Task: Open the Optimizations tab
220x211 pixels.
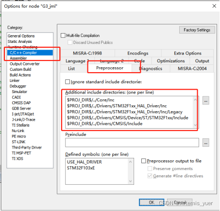Action: [x=171, y=61]
